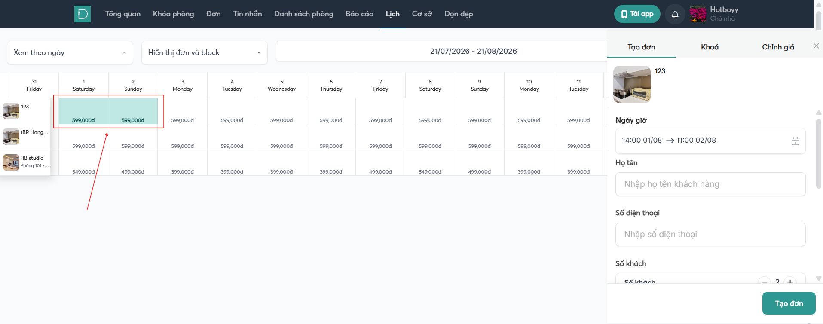Go to the Cơ sở page
This screenshot has height=324, width=823.
[422, 14]
